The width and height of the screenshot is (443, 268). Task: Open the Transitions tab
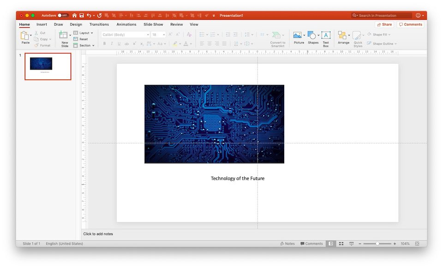(x=99, y=24)
